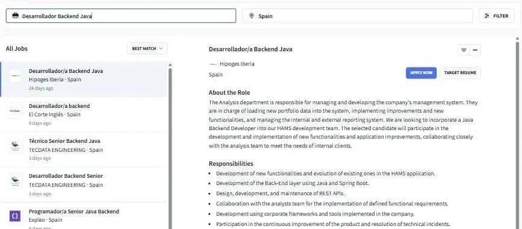Viewport: 522px width, 229px height.
Task: Click the APPLY NOW button
Action: point(421,73)
